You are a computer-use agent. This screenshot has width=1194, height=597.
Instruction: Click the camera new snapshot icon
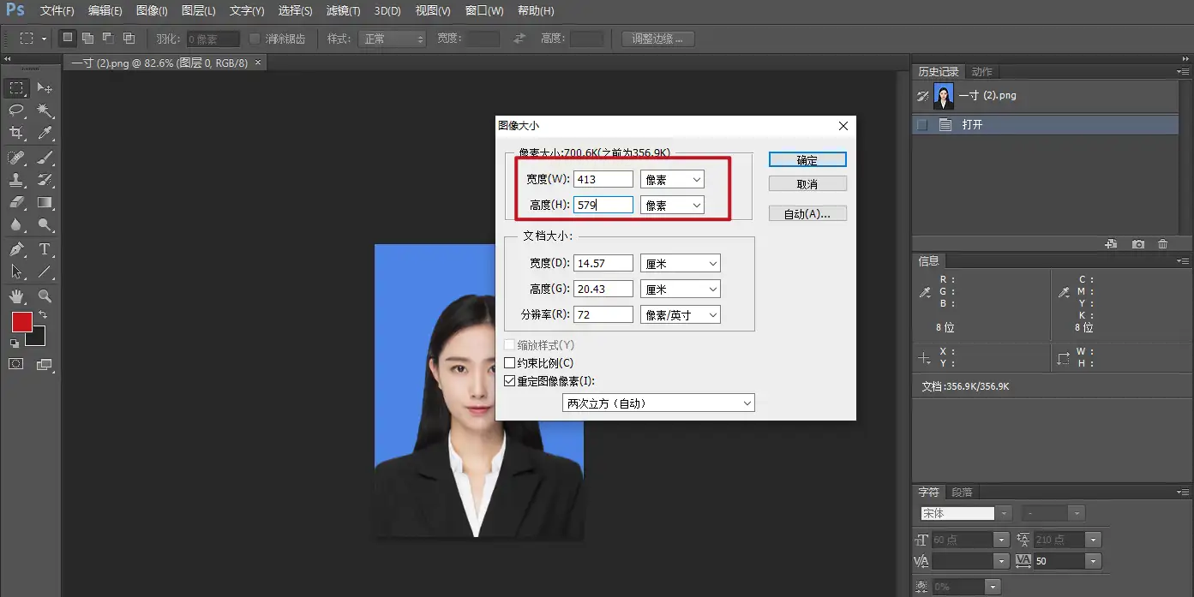(x=1137, y=244)
